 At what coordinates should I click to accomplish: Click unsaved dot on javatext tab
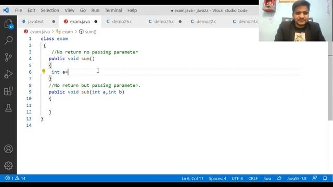coord(54,21)
